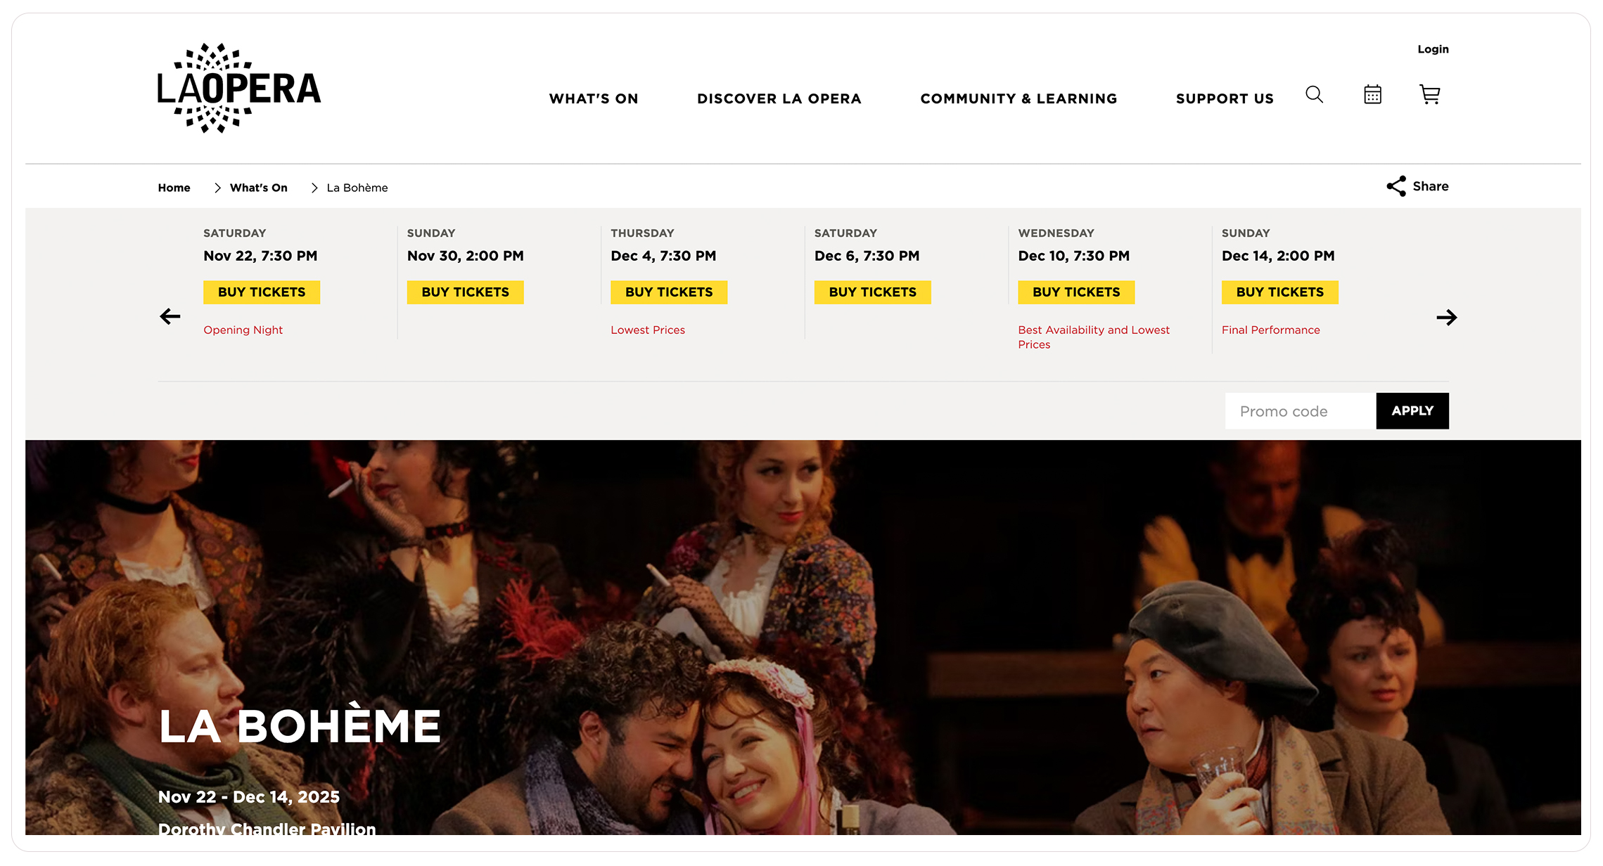Click the Login link
Screen dimensions: 1603x866
click(1433, 49)
